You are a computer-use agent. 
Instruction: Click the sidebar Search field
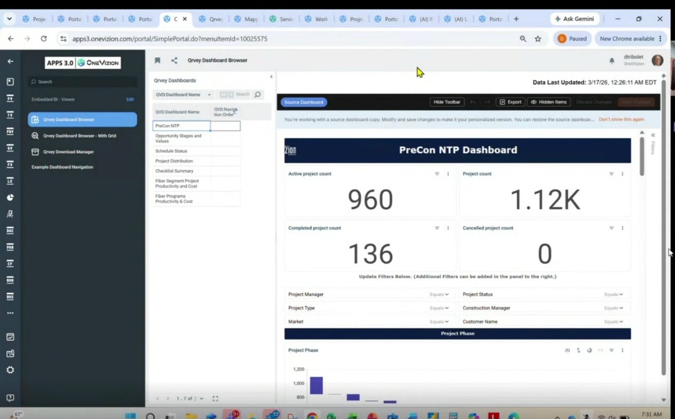coord(83,82)
